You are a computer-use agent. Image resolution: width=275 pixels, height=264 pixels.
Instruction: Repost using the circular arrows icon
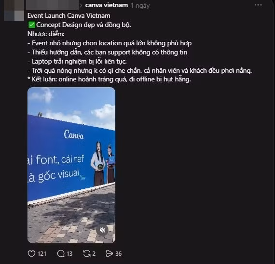pos(87,254)
